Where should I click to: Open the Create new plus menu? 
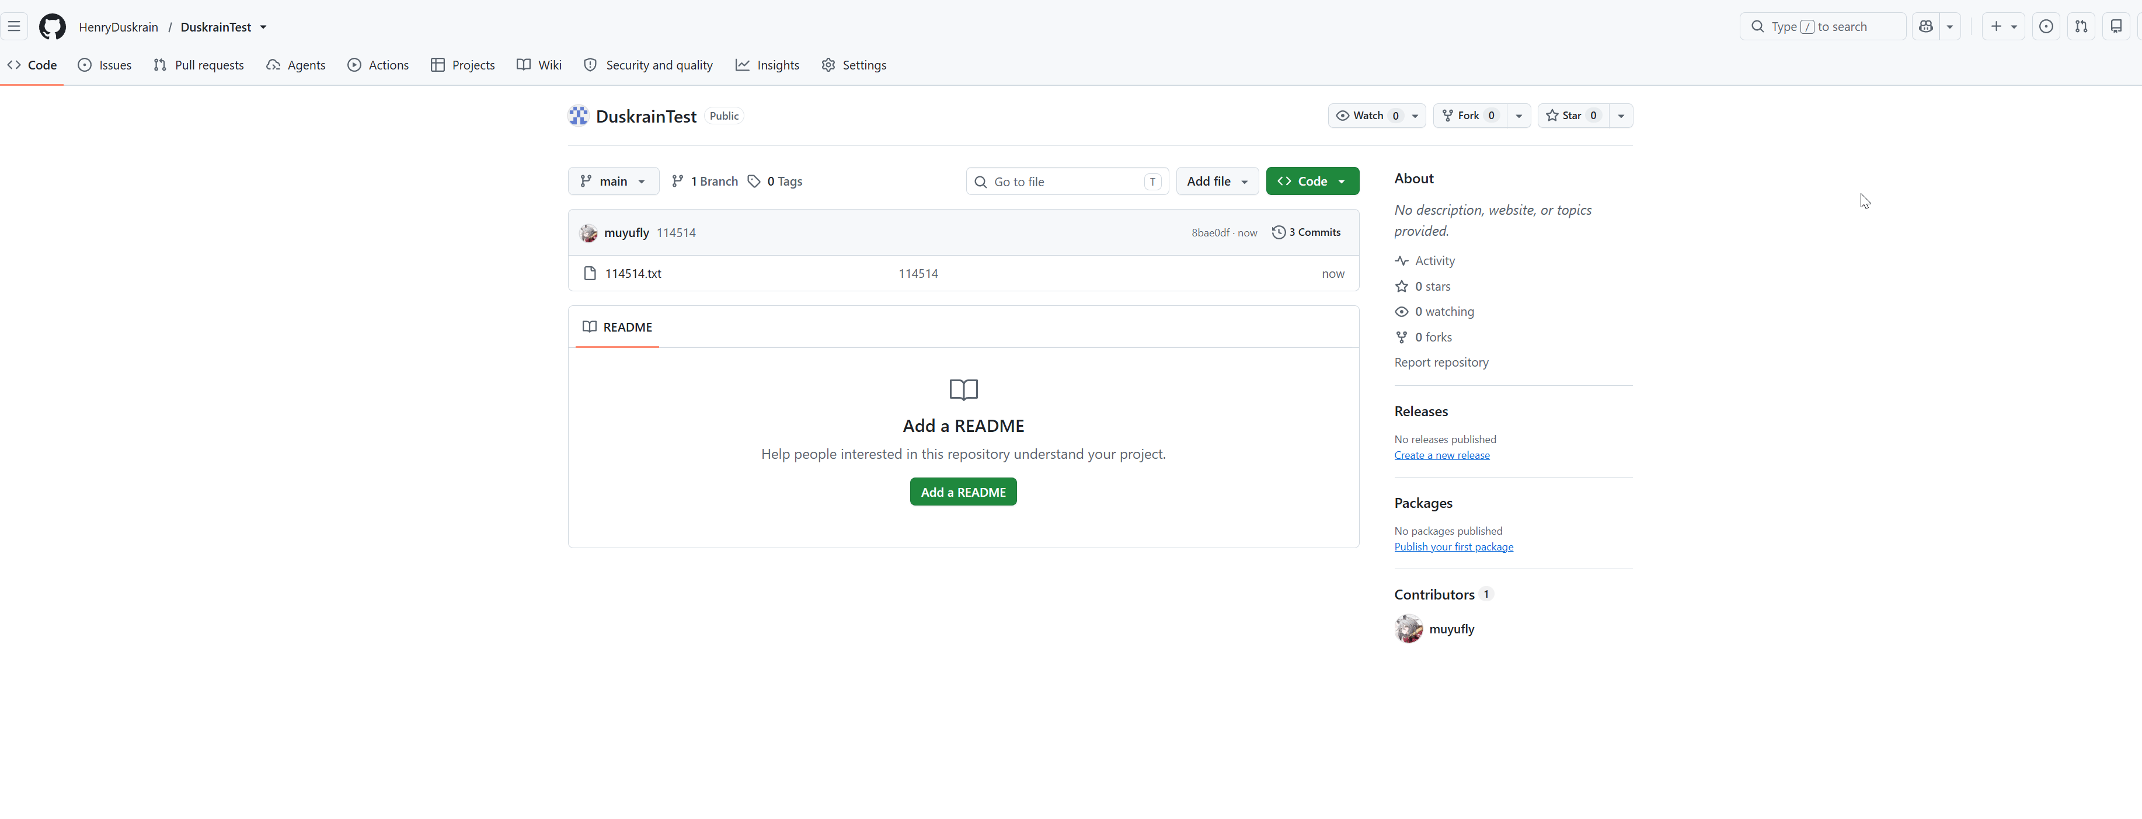pos(2003,27)
